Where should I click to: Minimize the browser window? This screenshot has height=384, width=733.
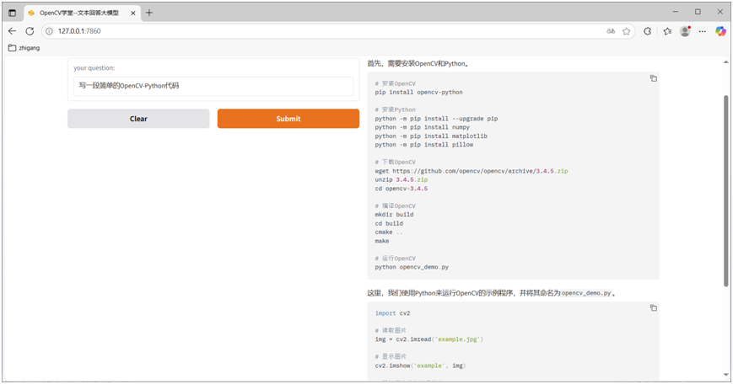click(x=675, y=12)
